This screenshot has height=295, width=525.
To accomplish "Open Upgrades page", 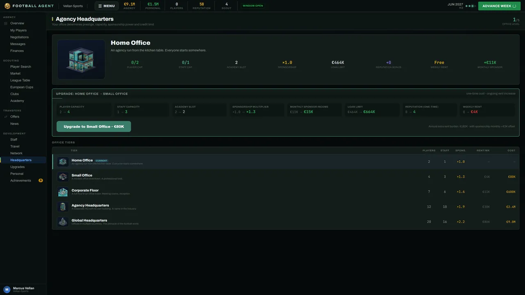I will pos(17,167).
